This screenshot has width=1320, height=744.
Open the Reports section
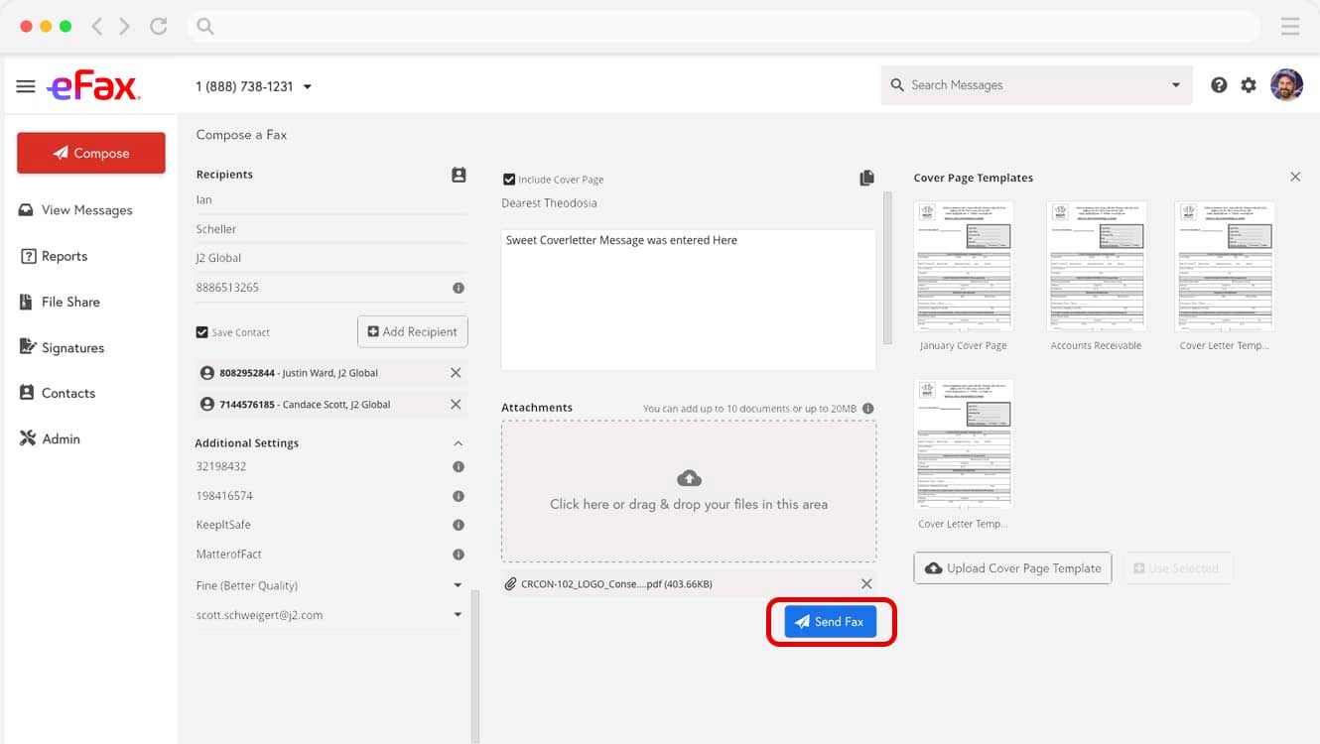click(x=63, y=255)
